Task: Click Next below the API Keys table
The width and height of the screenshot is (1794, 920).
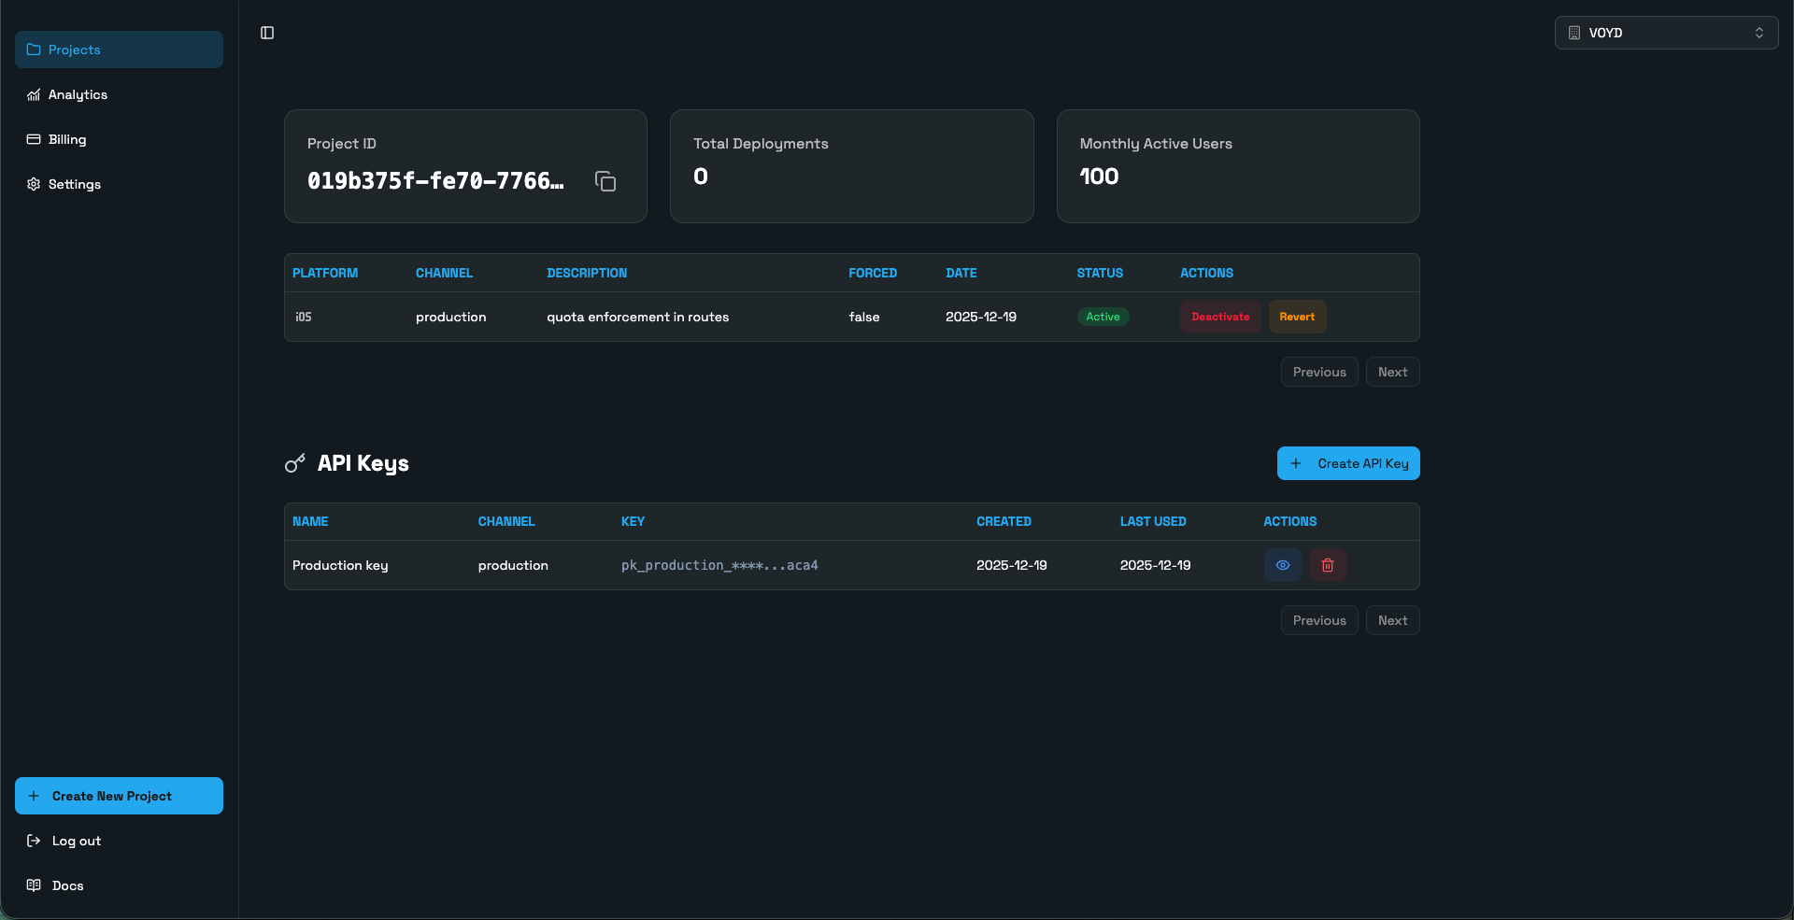Action: [x=1392, y=620]
